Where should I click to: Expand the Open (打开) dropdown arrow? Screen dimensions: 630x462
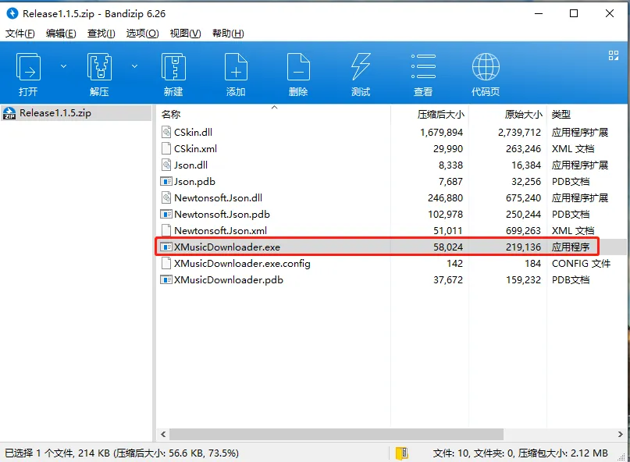pyautogui.click(x=63, y=66)
